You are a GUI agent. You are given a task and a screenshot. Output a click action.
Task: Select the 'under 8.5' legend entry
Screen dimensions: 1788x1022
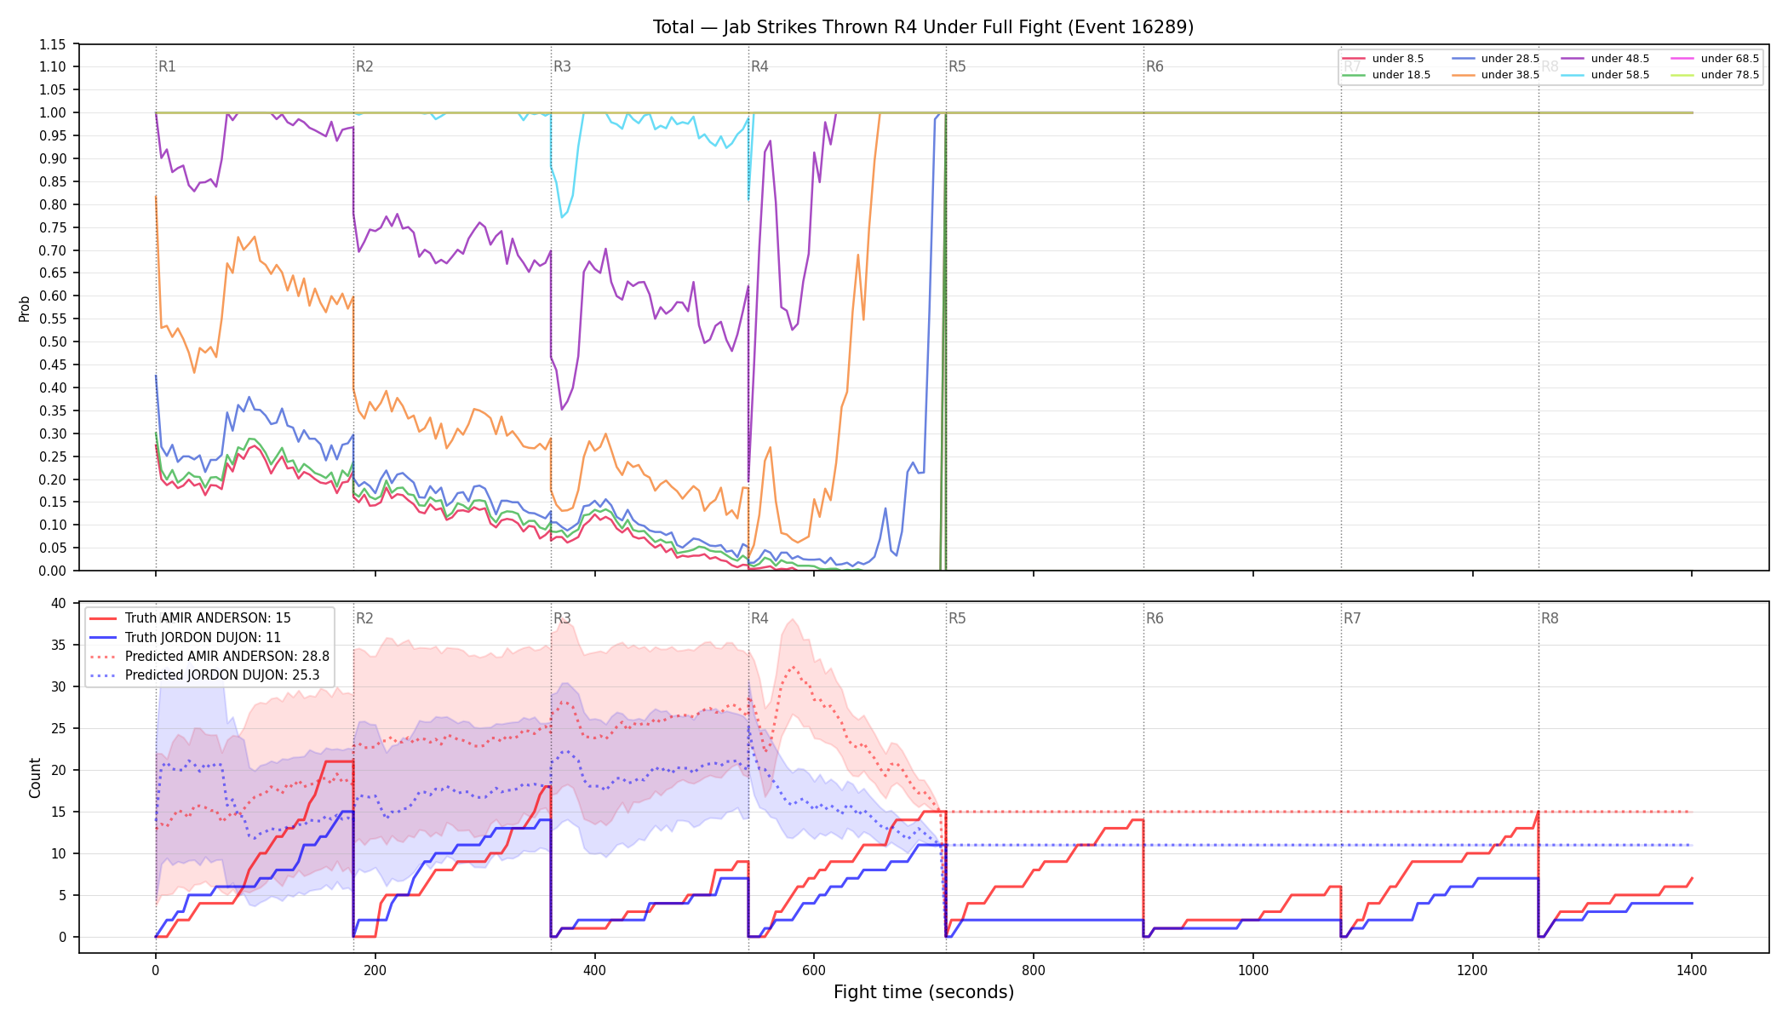[x=1382, y=59]
